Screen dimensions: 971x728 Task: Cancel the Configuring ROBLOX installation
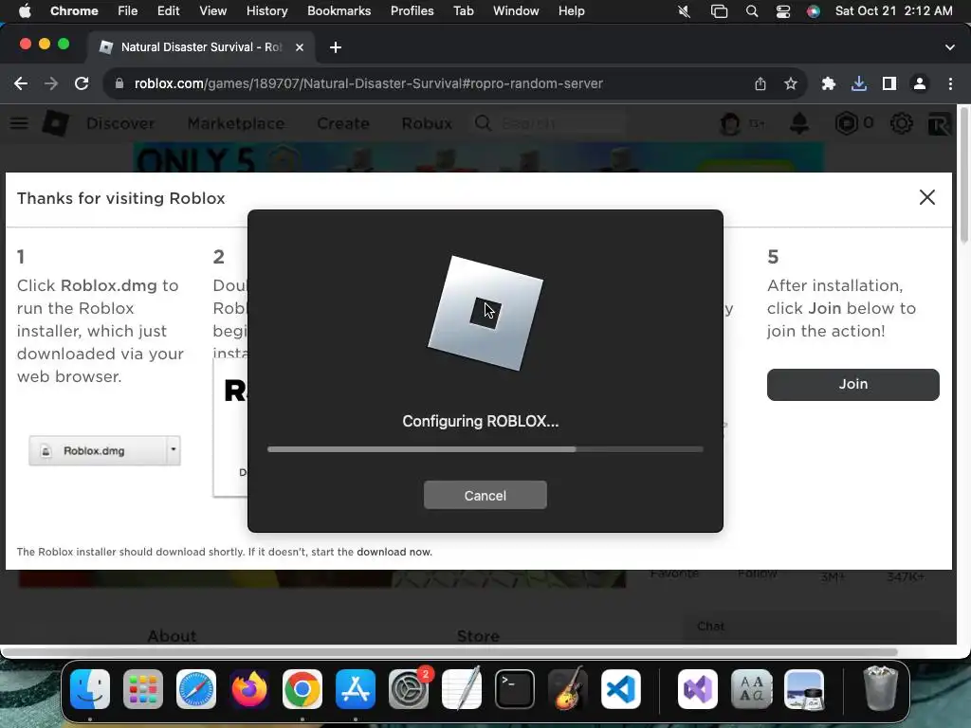(x=485, y=495)
